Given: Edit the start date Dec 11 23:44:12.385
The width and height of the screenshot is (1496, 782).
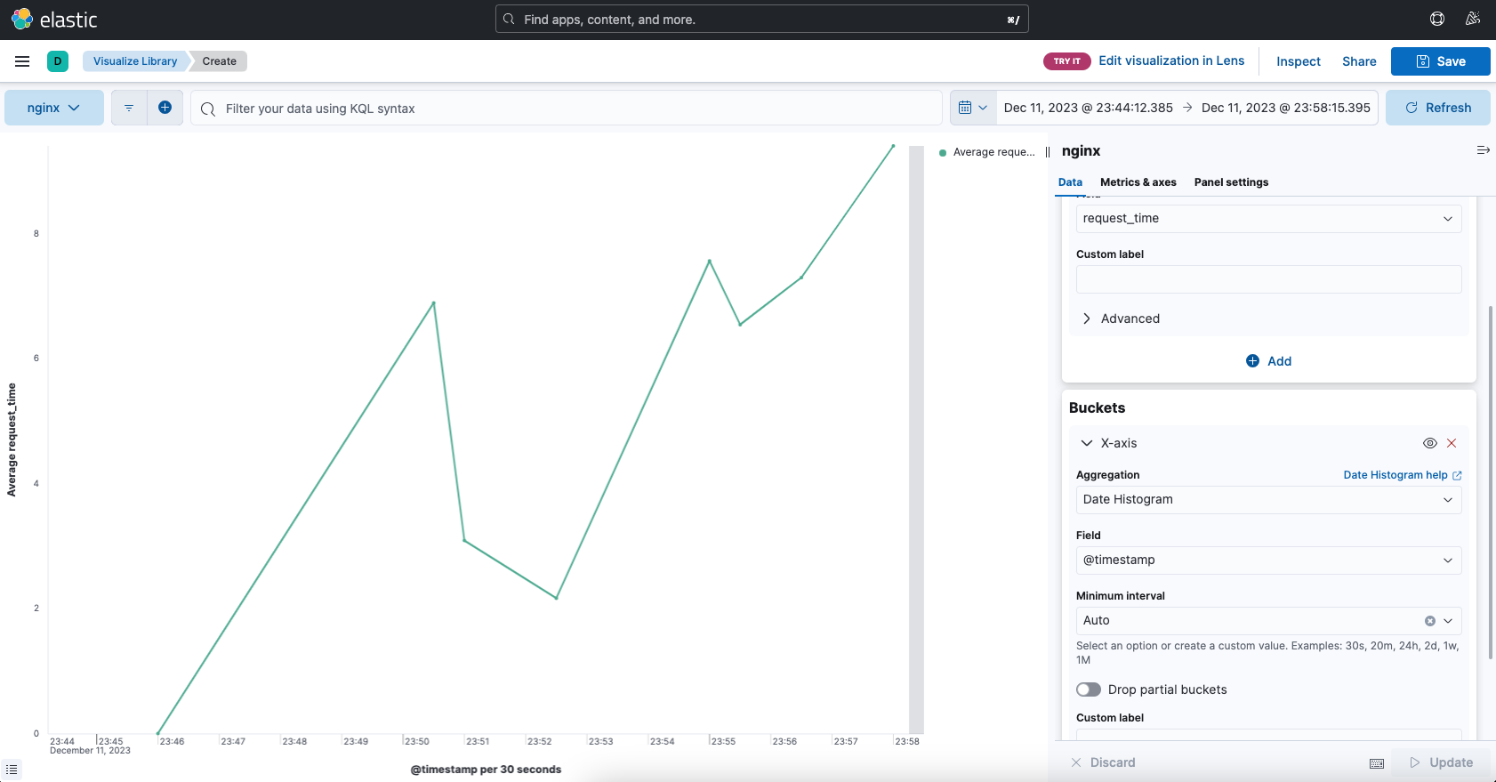Looking at the screenshot, I should (x=1088, y=108).
